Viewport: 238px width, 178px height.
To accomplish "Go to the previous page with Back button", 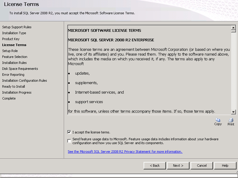I will [x=155, y=166].
